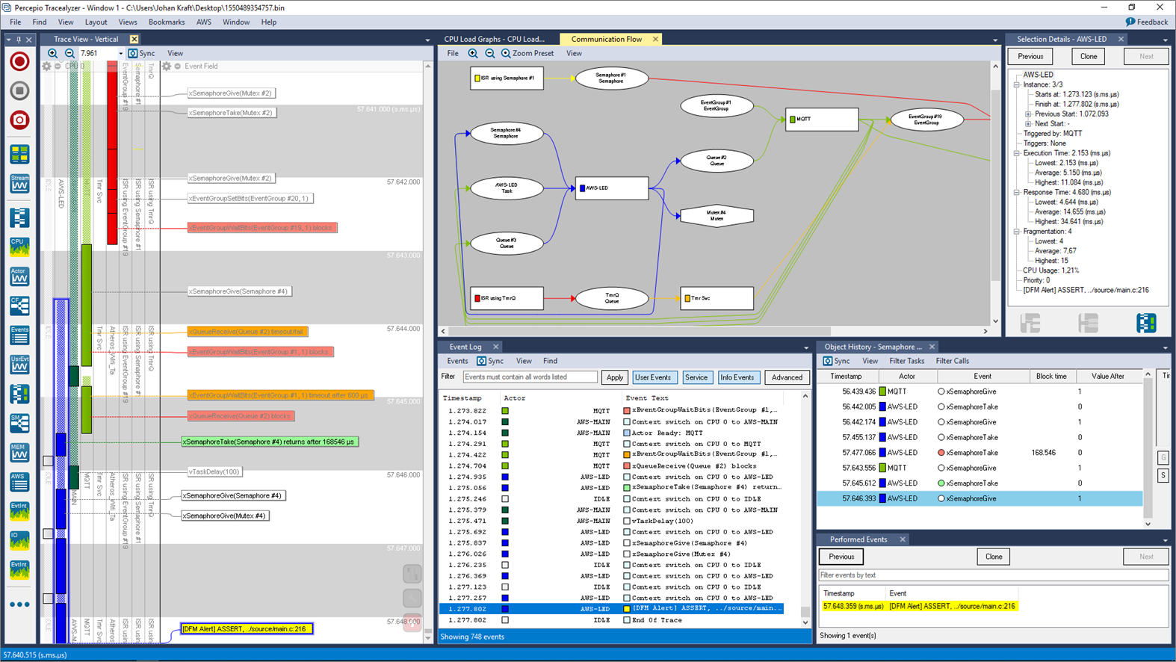Open Filter Tasks in Object History
This screenshot has height=662, width=1176.
[906, 361]
